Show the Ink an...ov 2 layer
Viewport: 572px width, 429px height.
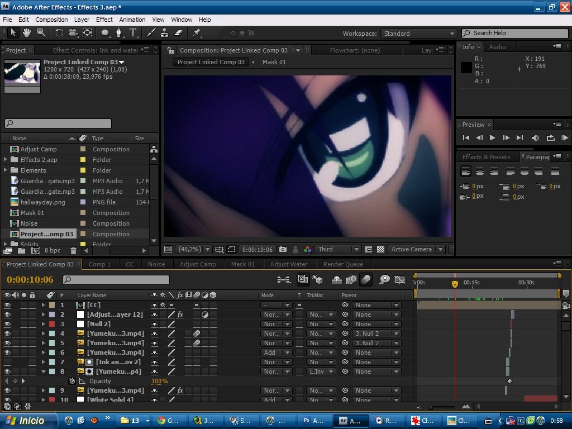tap(7, 362)
